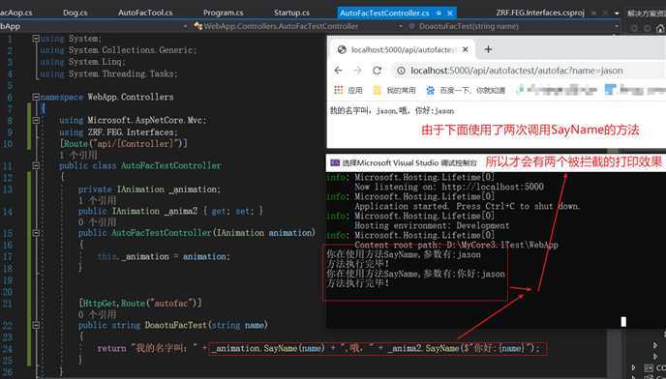This screenshot has width=666, height=379.
Task: Select the ZRF.FEG.Interfaces.csproj tab
Action: pyautogui.click(x=540, y=13)
